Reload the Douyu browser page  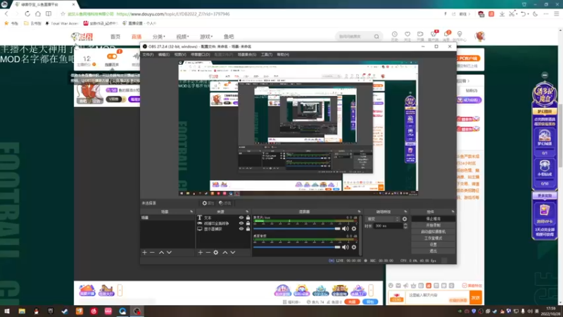tap(27, 13)
